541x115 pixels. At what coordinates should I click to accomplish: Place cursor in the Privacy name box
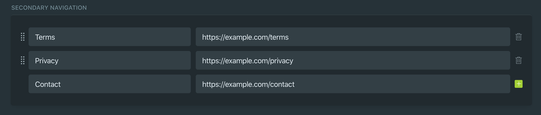(110, 60)
